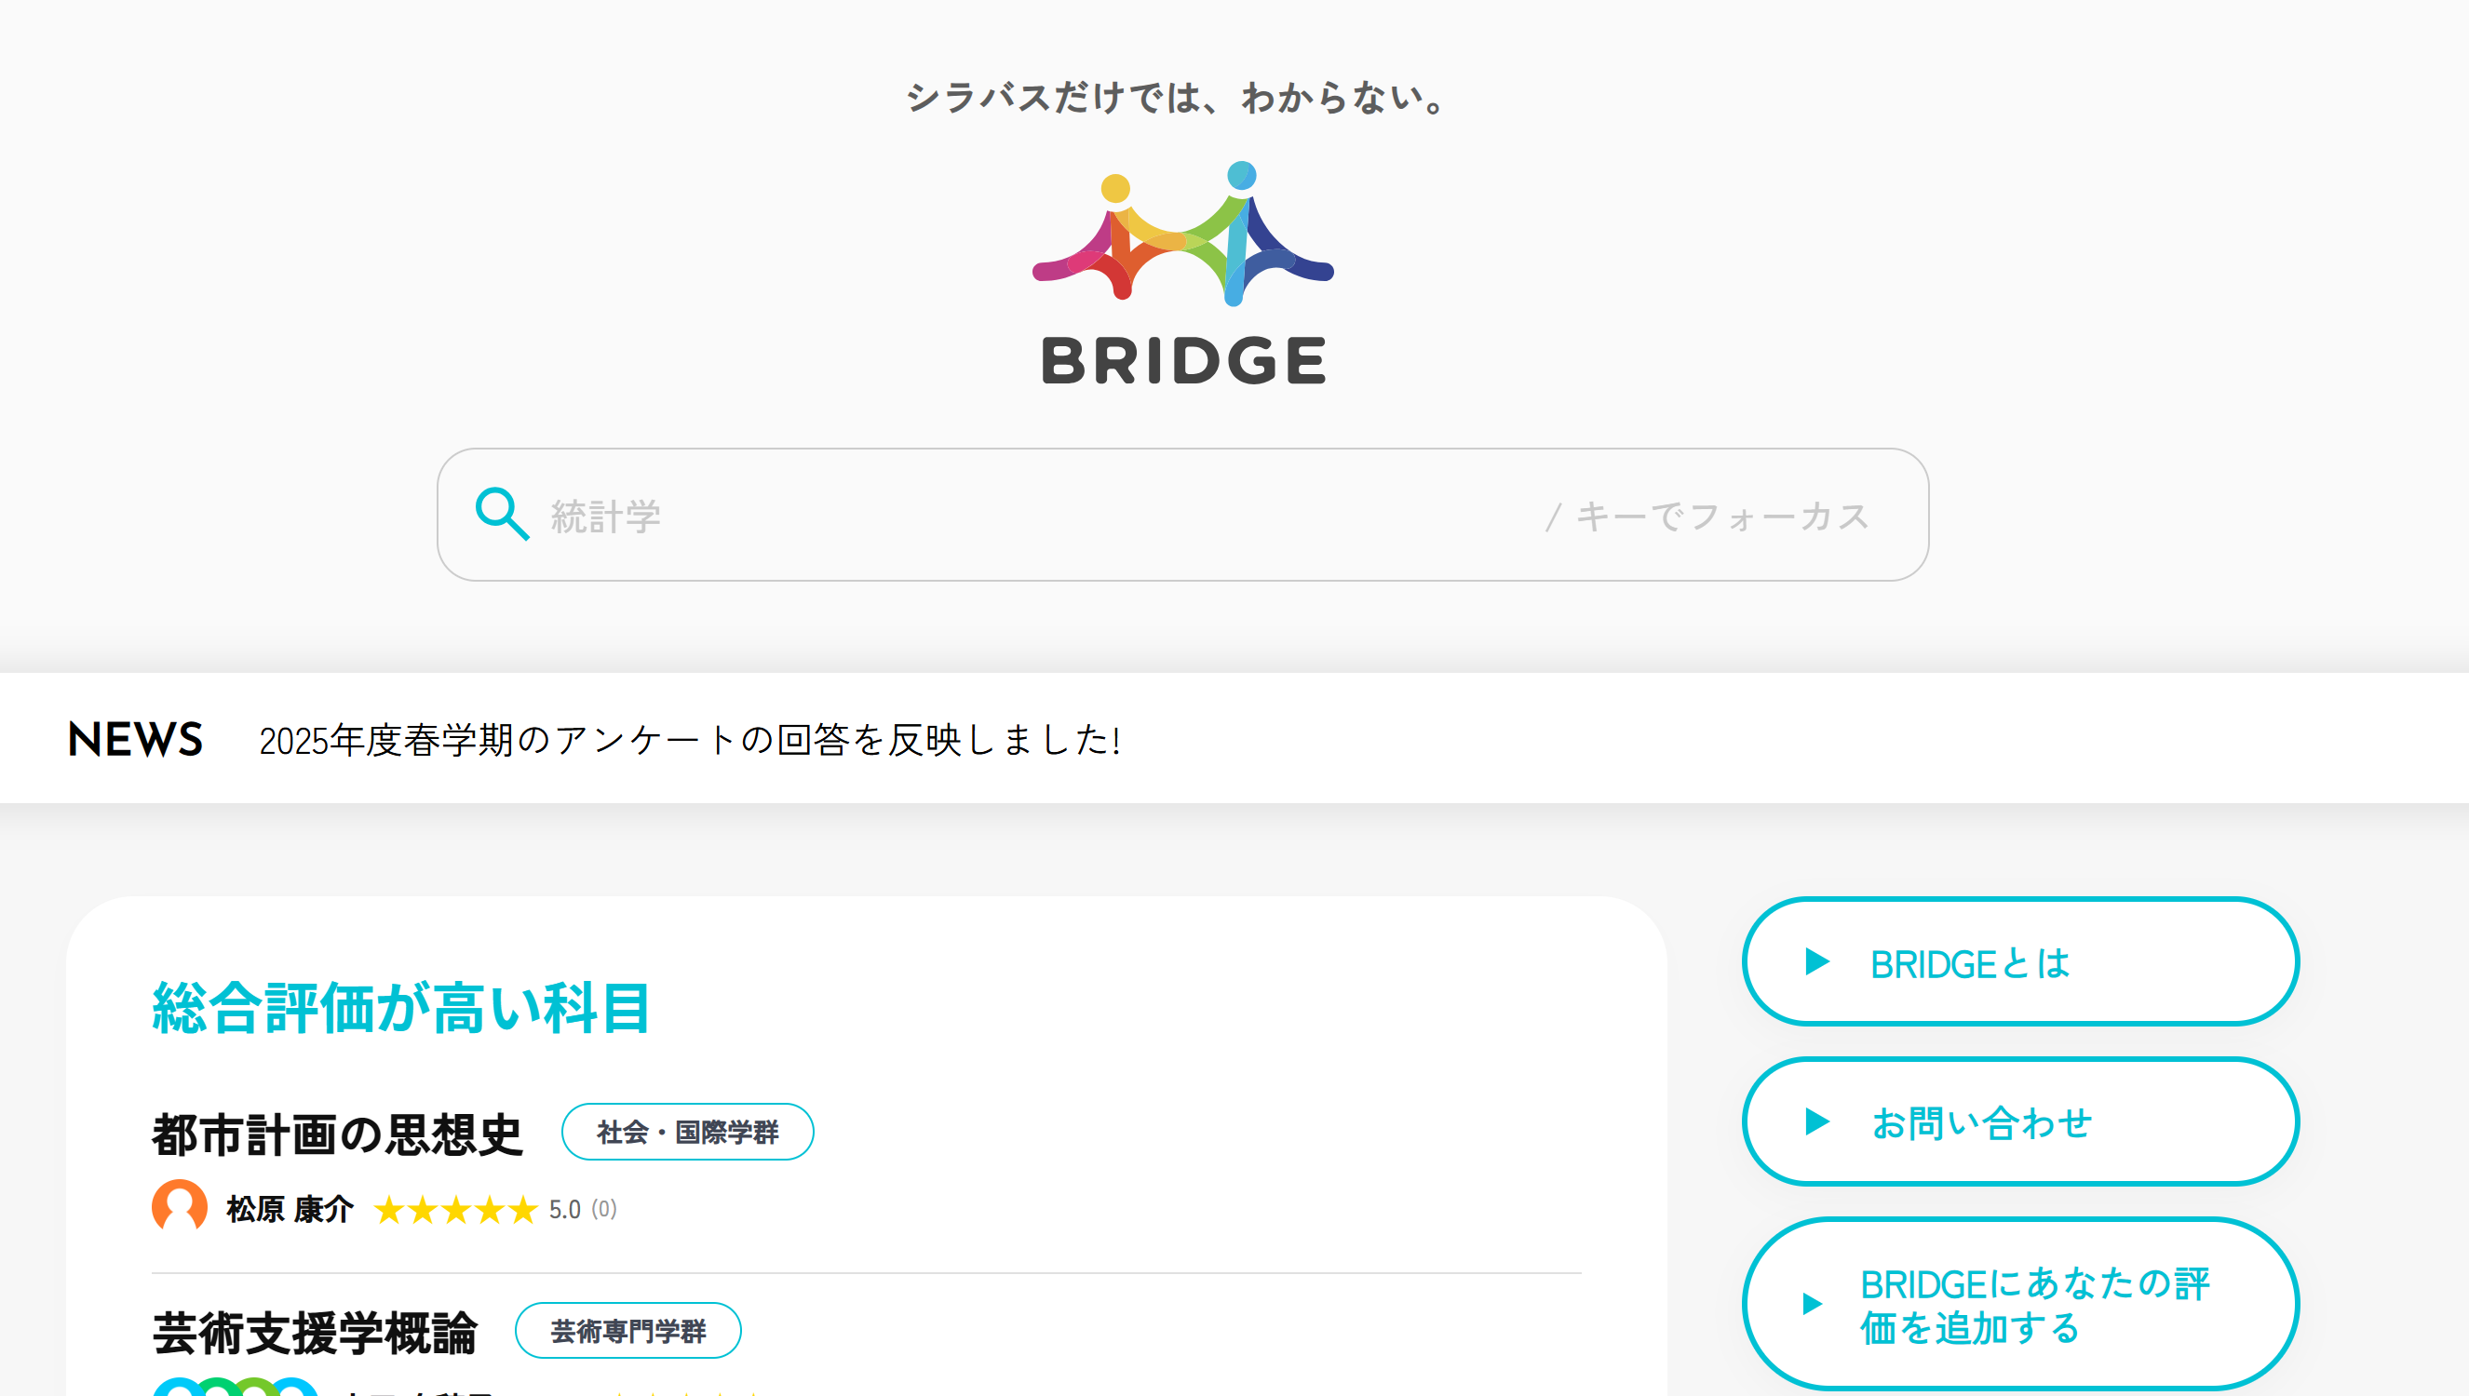Image resolution: width=2469 pixels, height=1396 pixels.
Task: Click the fifth star of 都市計画の思想史 rating
Action: click(x=520, y=1209)
